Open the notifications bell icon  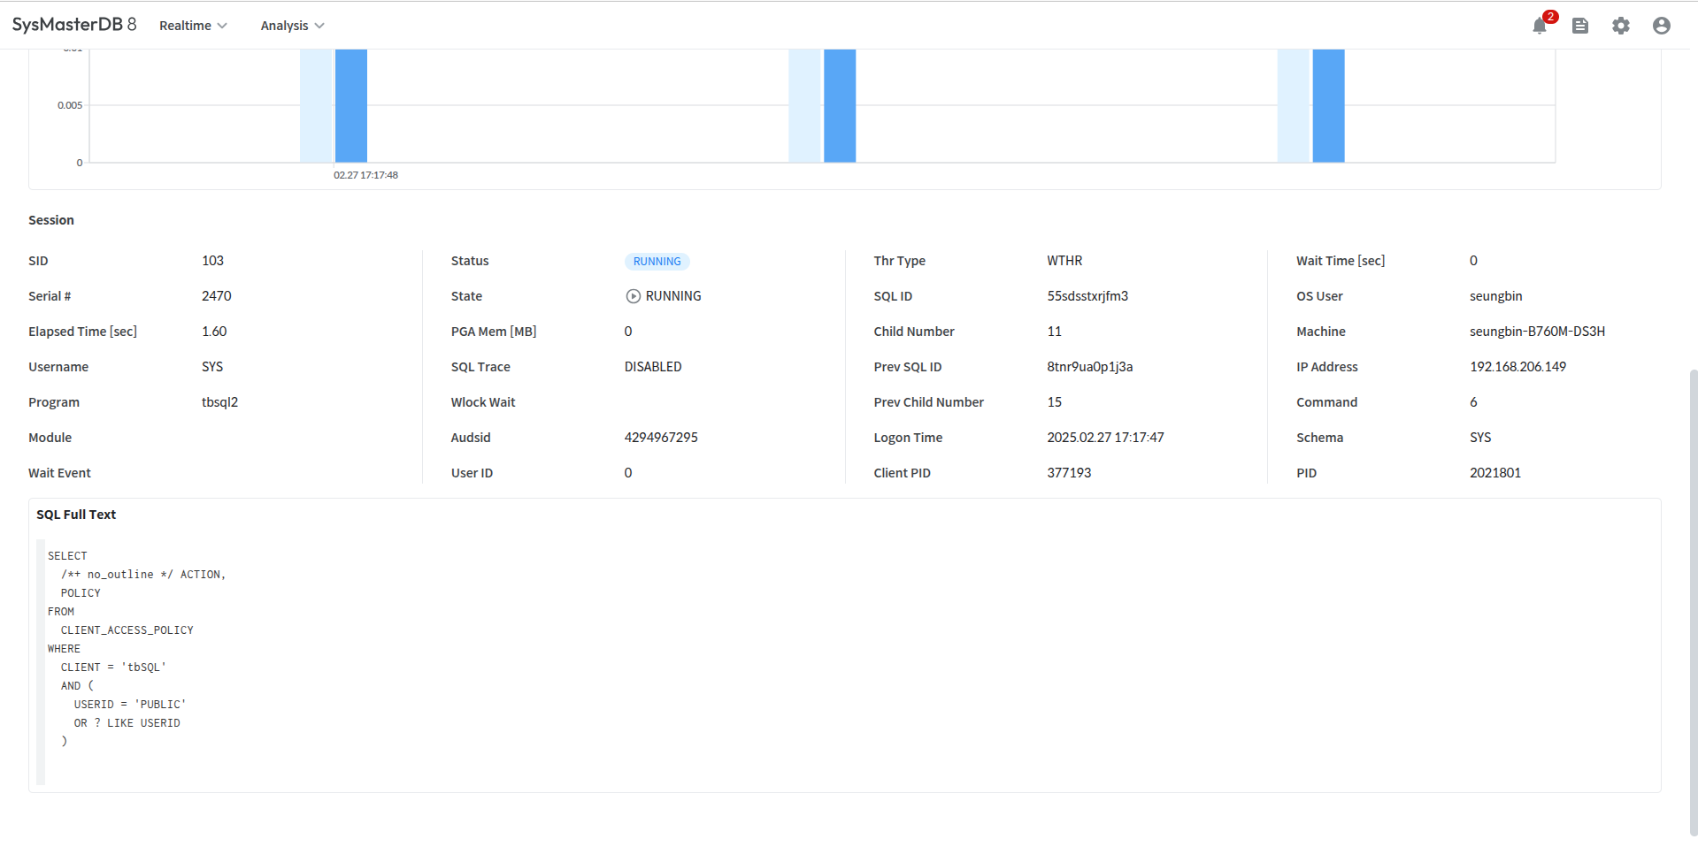tap(1540, 26)
